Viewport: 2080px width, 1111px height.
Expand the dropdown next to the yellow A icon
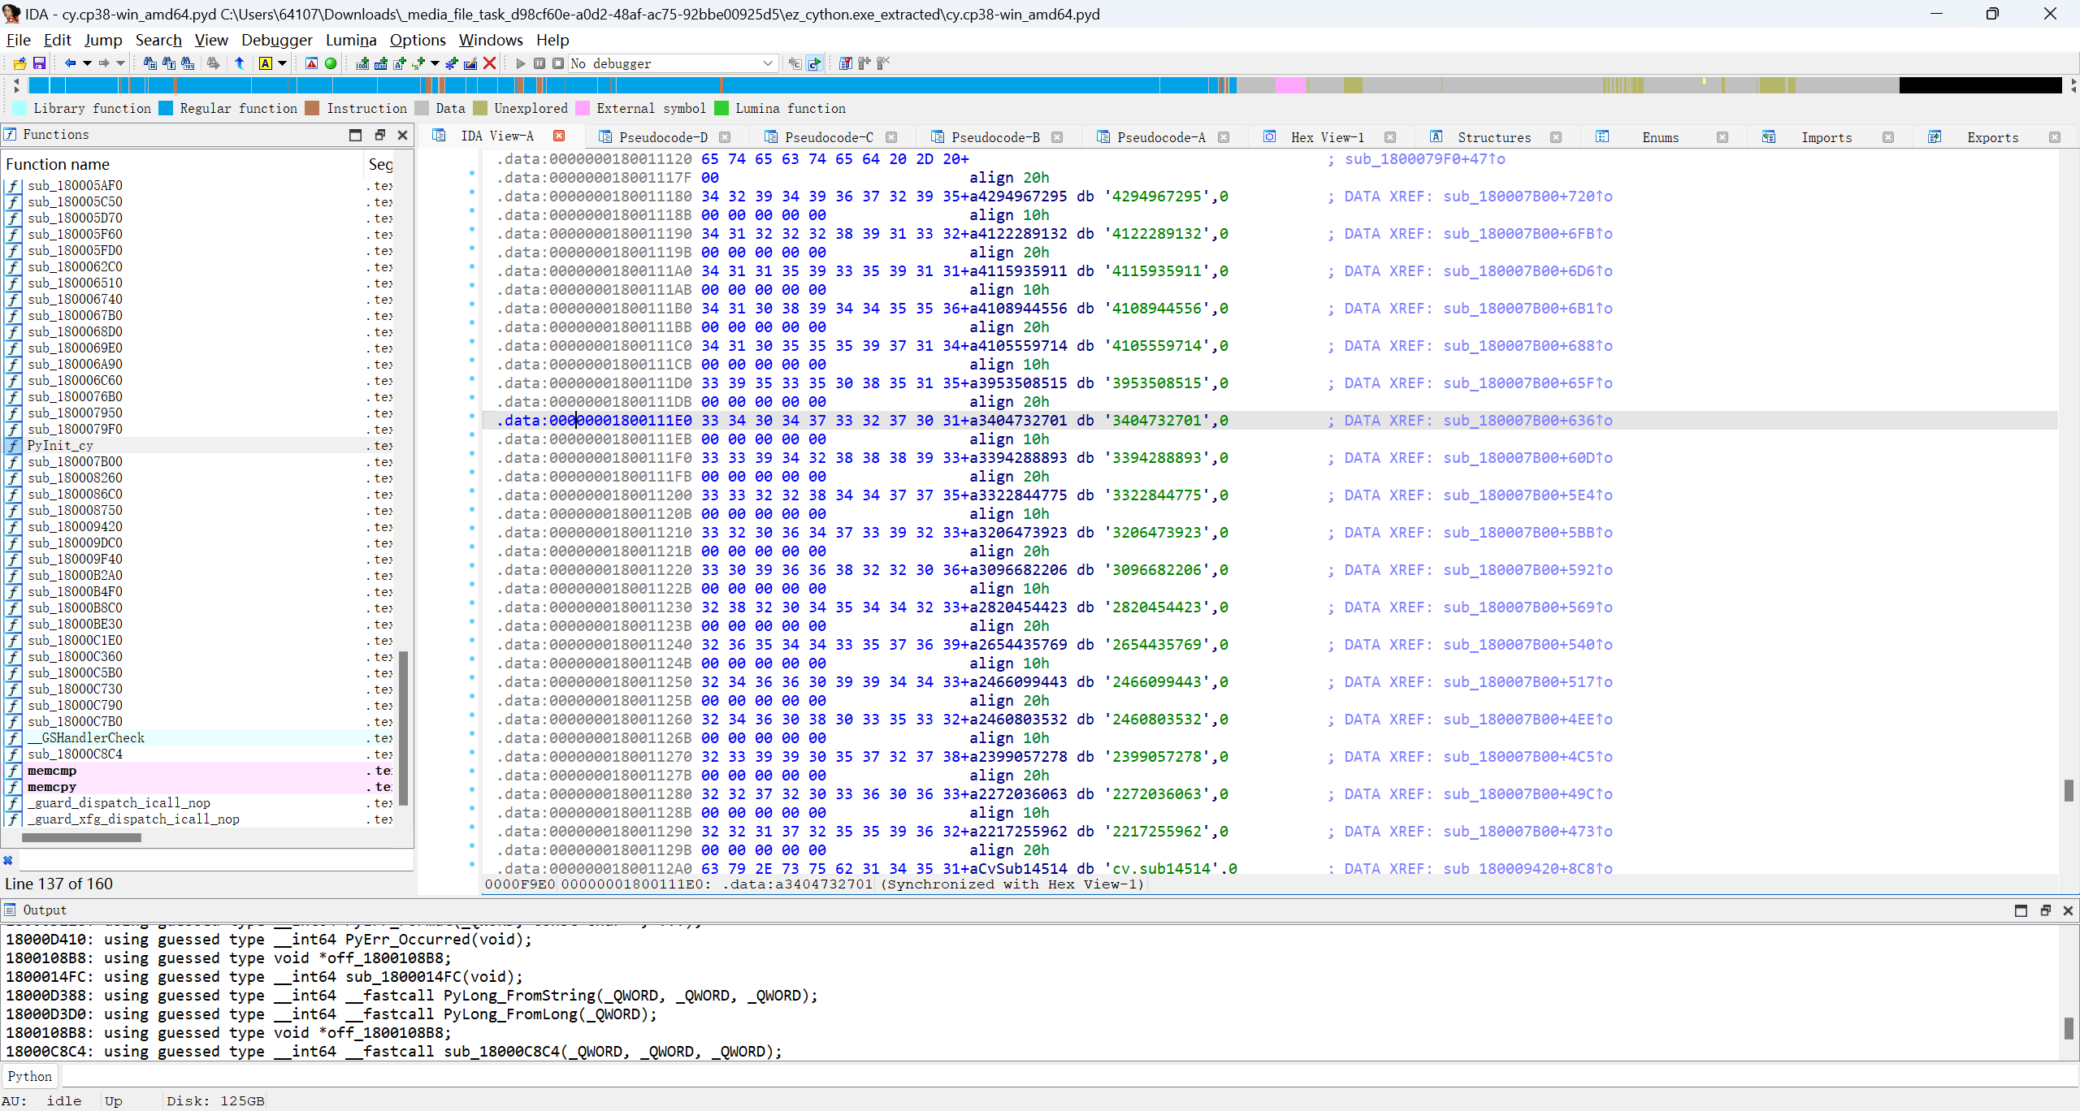(x=283, y=63)
